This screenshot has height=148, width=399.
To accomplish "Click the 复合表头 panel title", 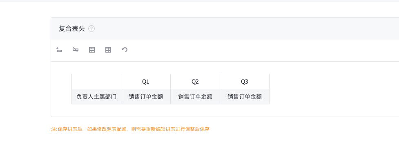I will [x=72, y=29].
